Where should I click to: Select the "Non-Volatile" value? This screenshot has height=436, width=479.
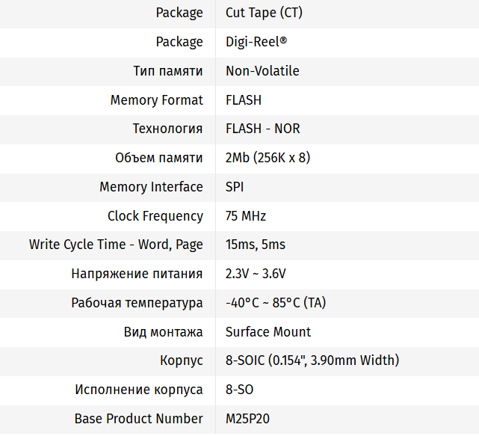pos(262,71)
